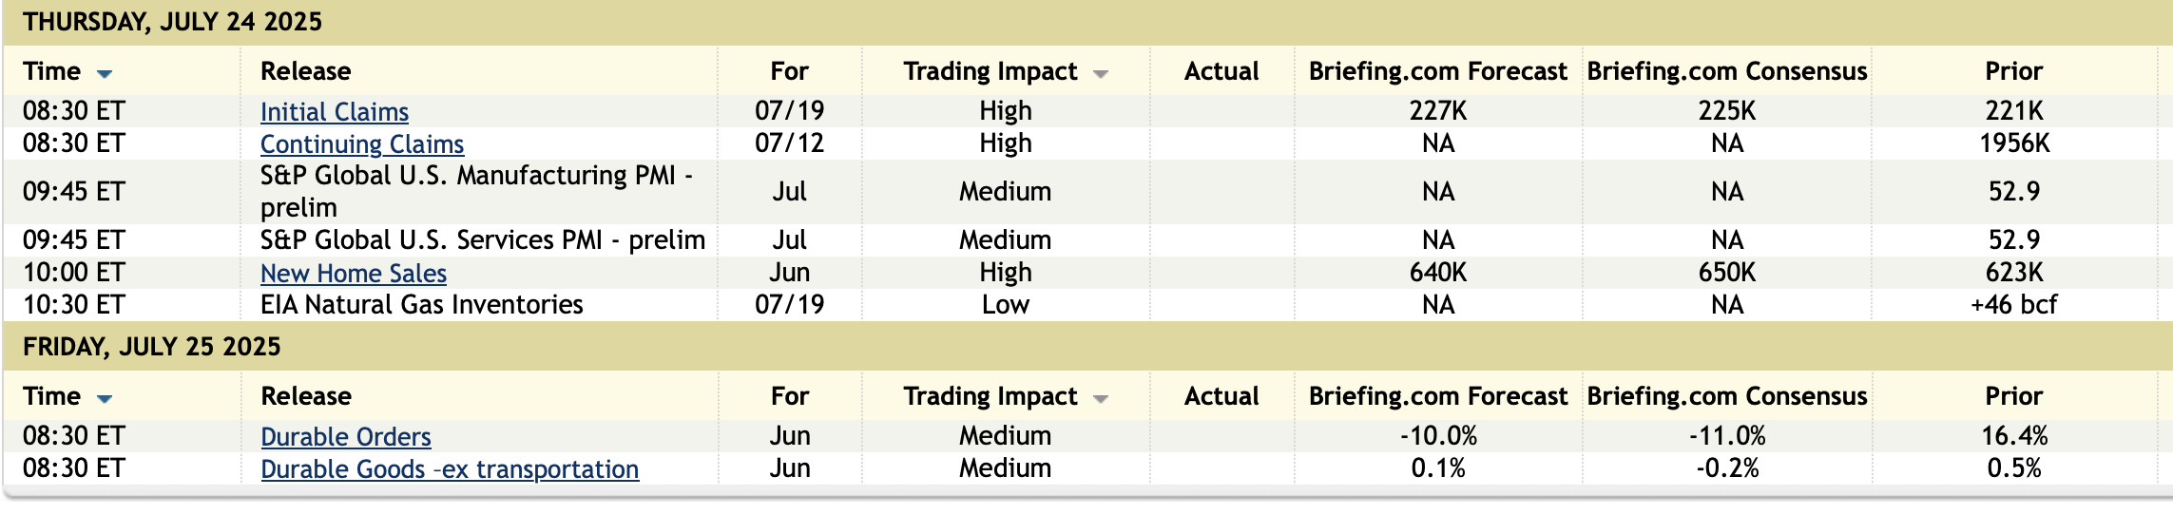Open the Durable Orders link

tap(346, 437)
